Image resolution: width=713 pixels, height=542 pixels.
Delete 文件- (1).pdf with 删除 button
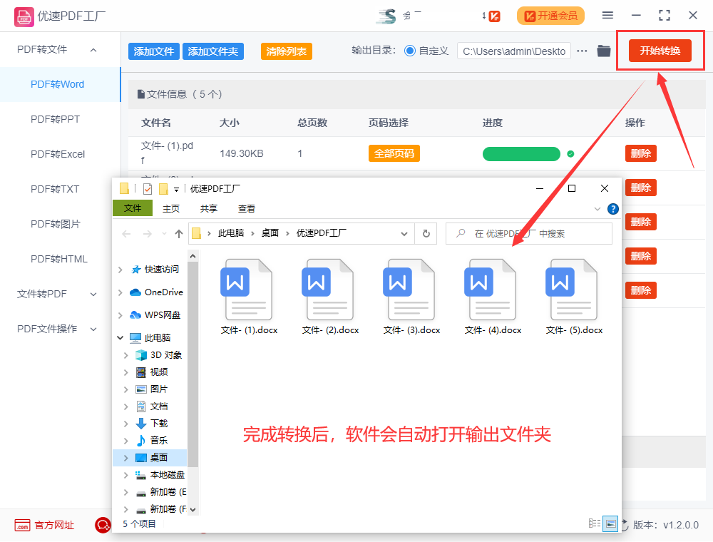coord(641,154)
